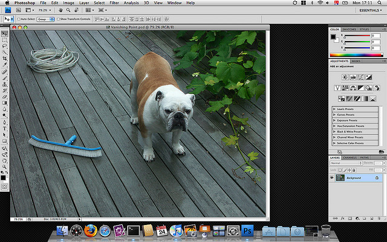This screenshot has width=387, height=242.
Task: Open the Analysis menu
Action: 131,2
